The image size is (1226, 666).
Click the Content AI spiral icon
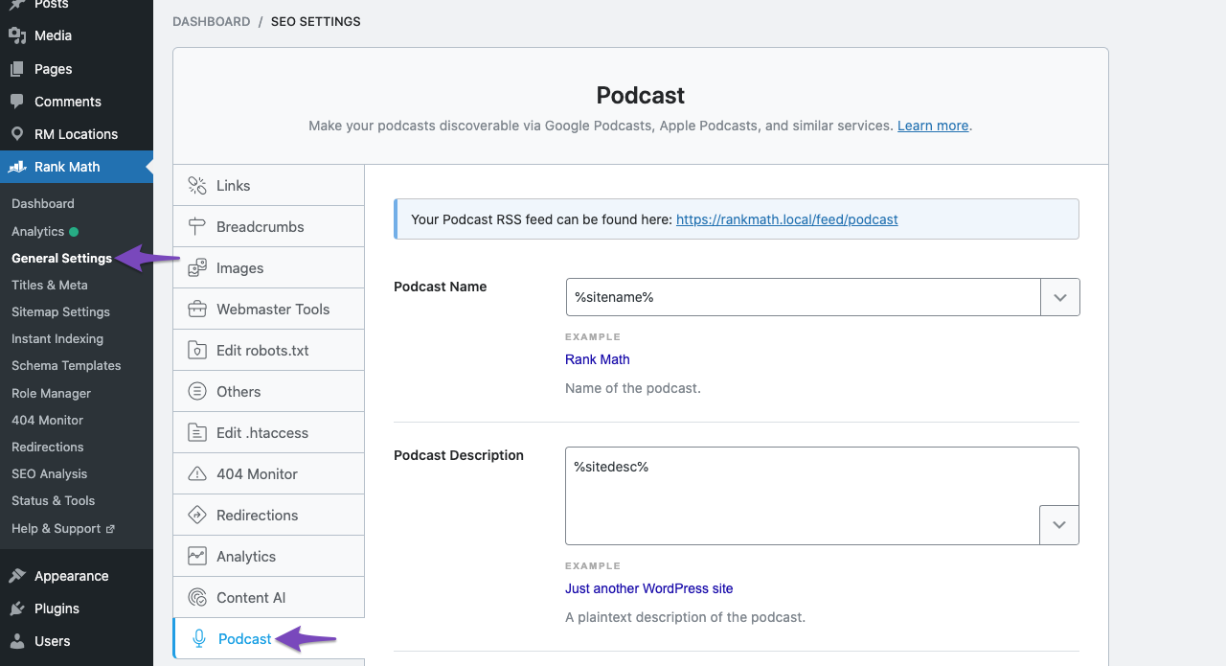click(197, 597)
